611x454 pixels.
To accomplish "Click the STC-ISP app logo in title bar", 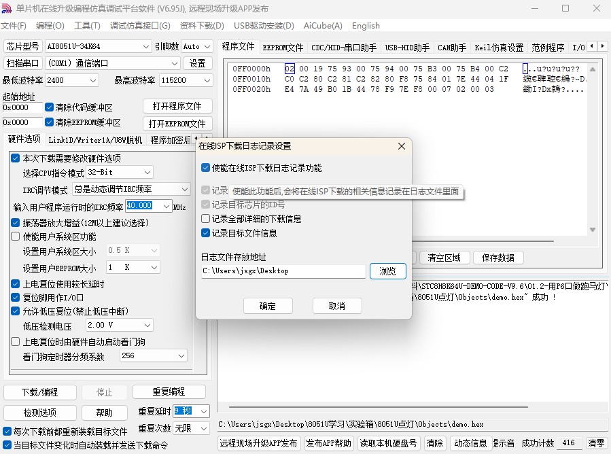I will (x=7, y=8).
